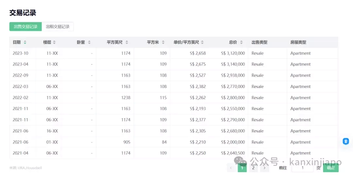The width and height of the screenshot is (353, 176).
Task: Click unit price S$ 2,305
Action: point(198,131)
